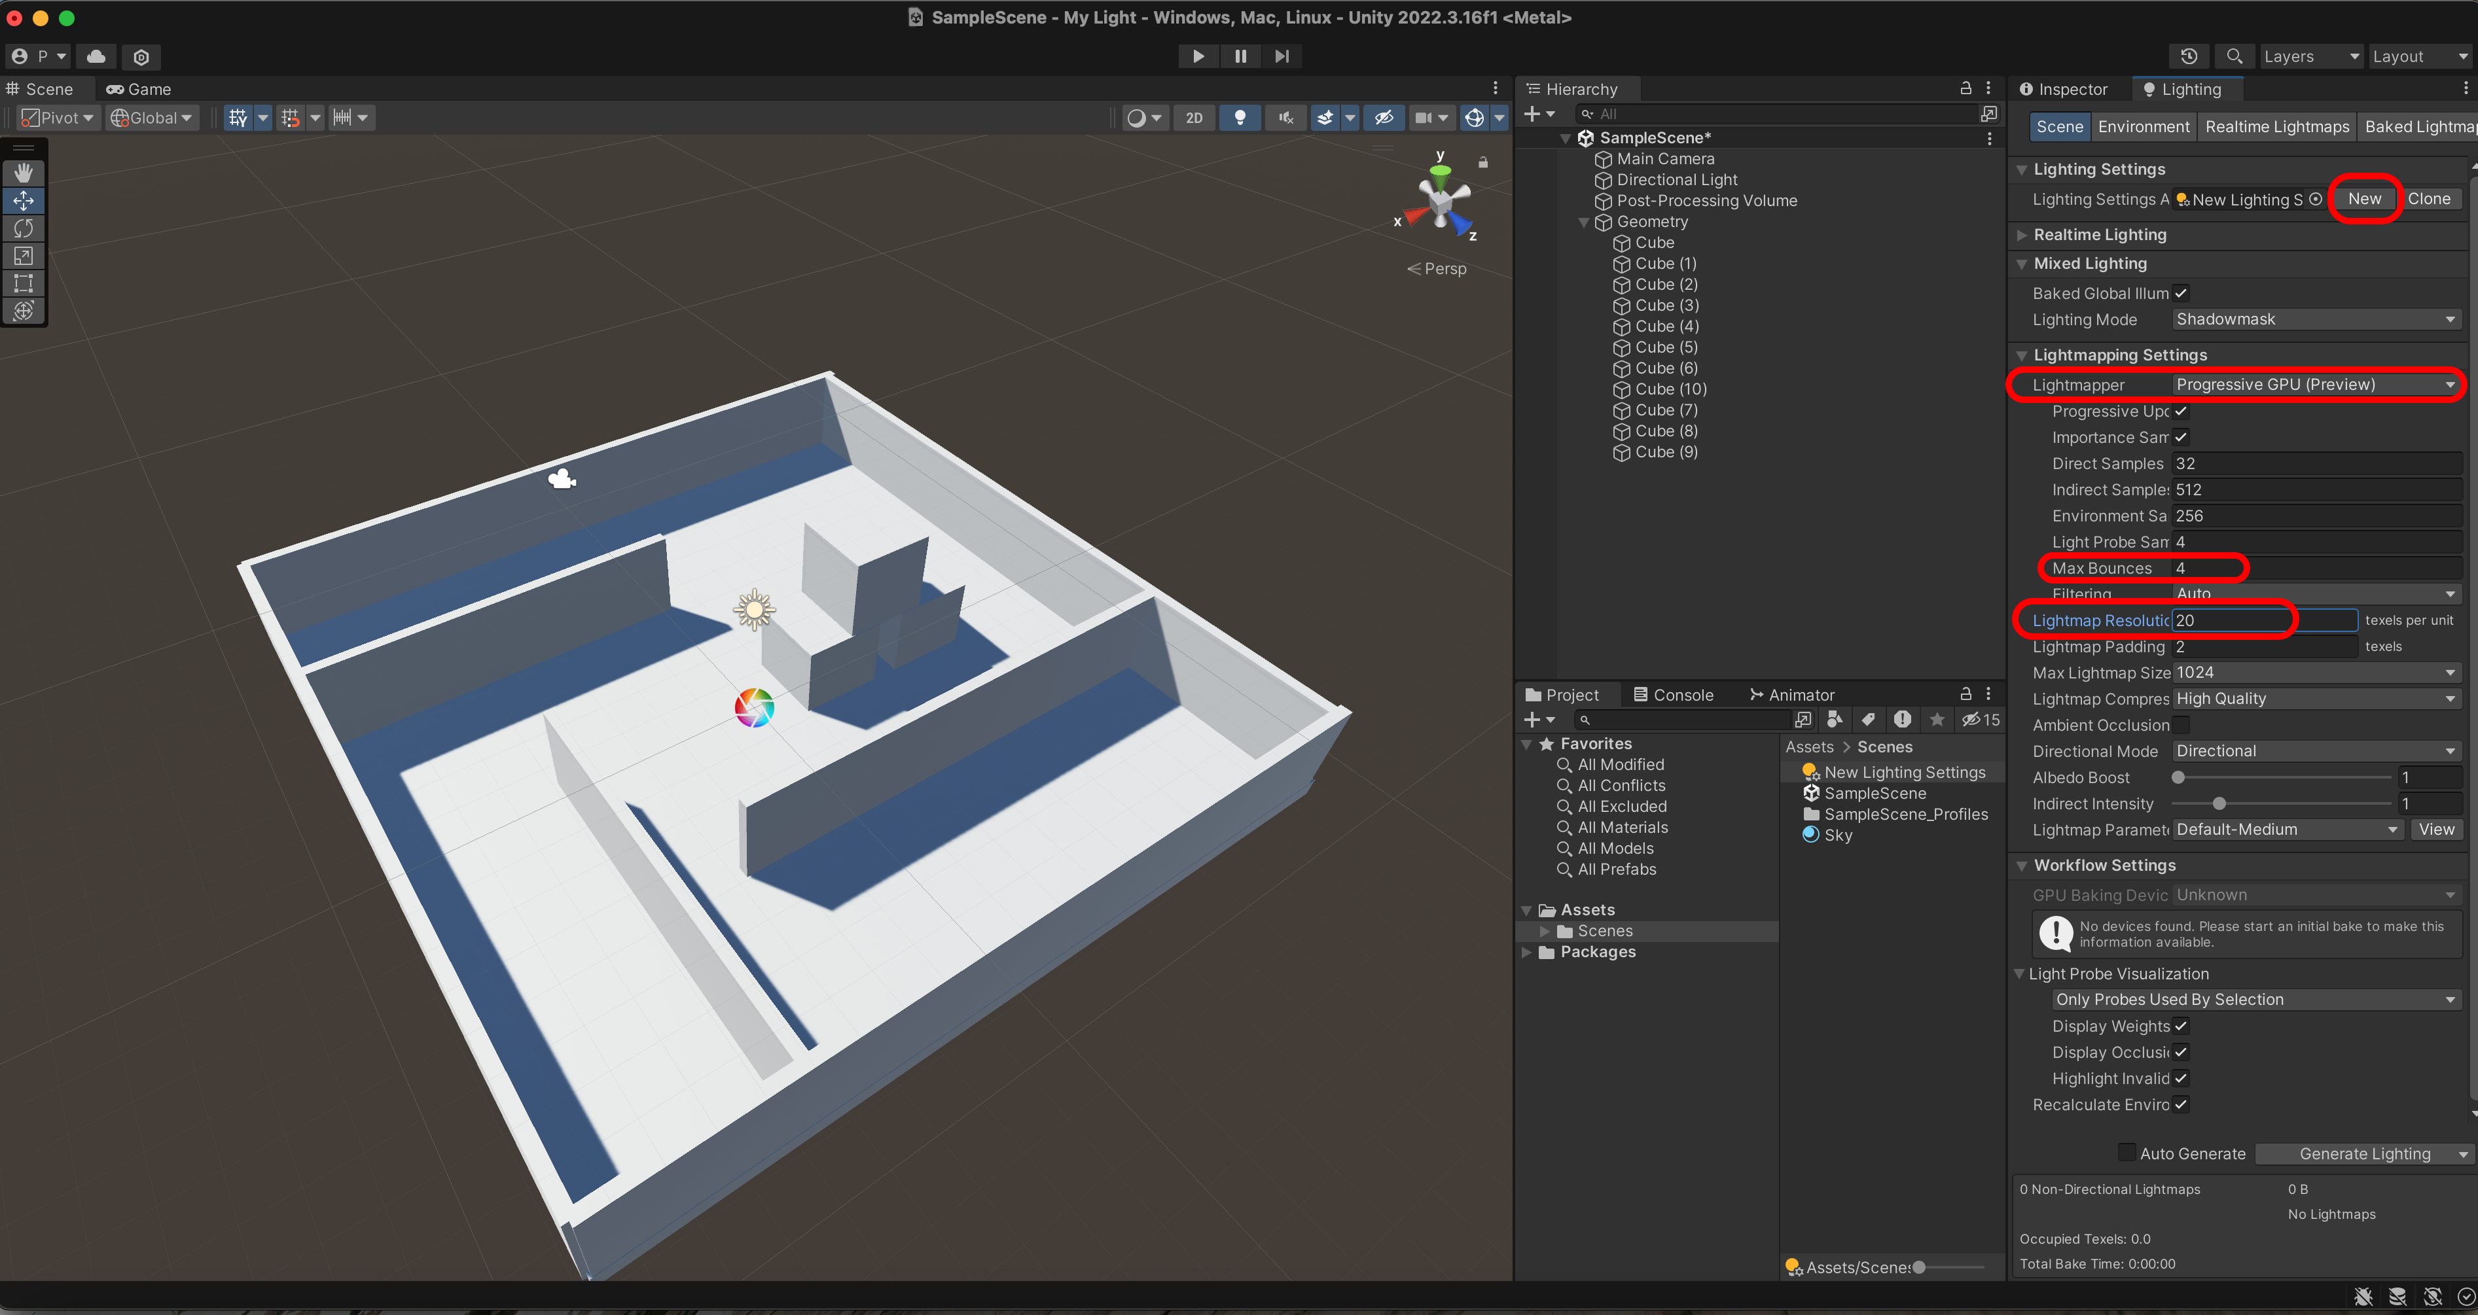Toggle Baked Global Illumination checkbox
The image size is (2478, 1315).
[2181, 293]
